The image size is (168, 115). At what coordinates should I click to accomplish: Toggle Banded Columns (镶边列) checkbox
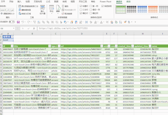(x=91, y=13)
